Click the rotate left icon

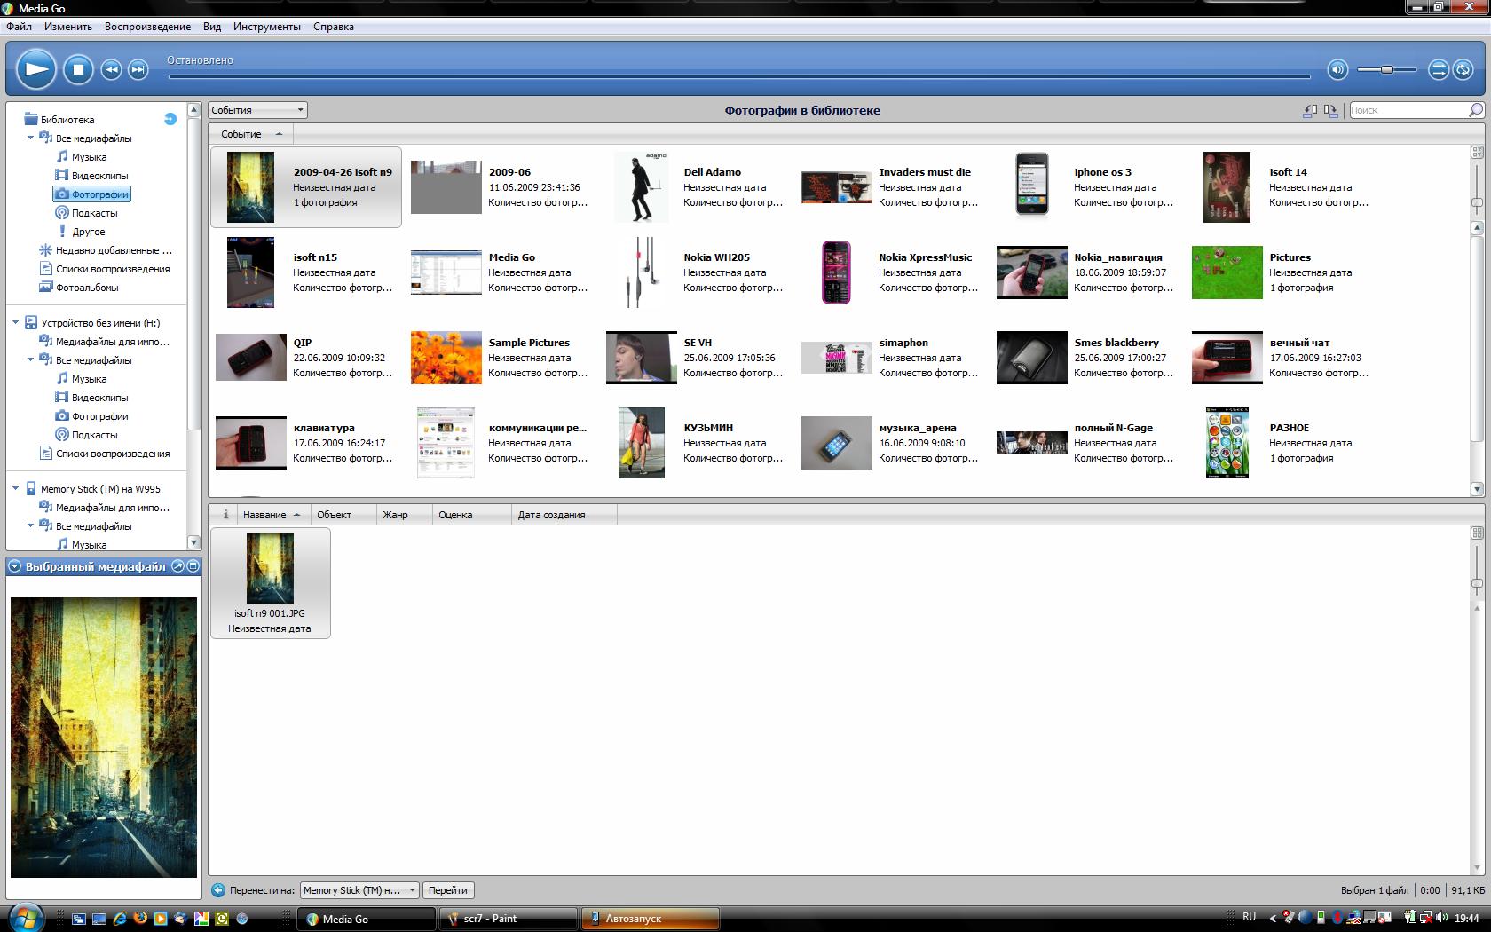(1309, 110)
